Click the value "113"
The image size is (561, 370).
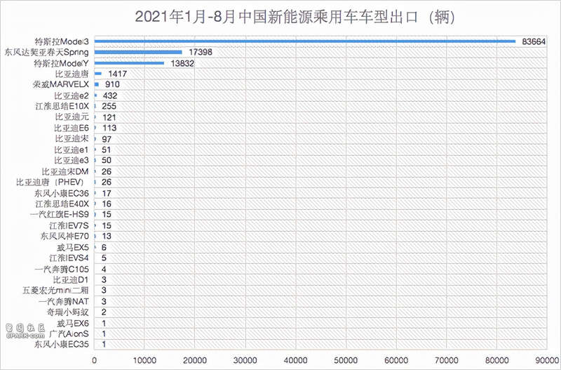click(x=109, y=128)
